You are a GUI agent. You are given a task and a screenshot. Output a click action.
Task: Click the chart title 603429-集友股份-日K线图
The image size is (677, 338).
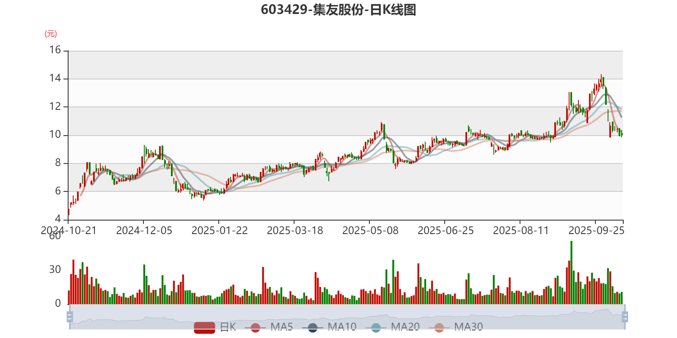[x=338, y=10]
